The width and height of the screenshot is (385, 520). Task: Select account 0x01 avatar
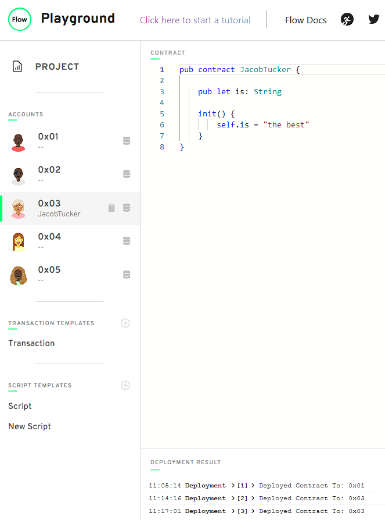(18, 143)
